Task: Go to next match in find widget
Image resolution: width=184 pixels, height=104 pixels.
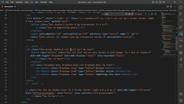Action: (x=149, y=14)
